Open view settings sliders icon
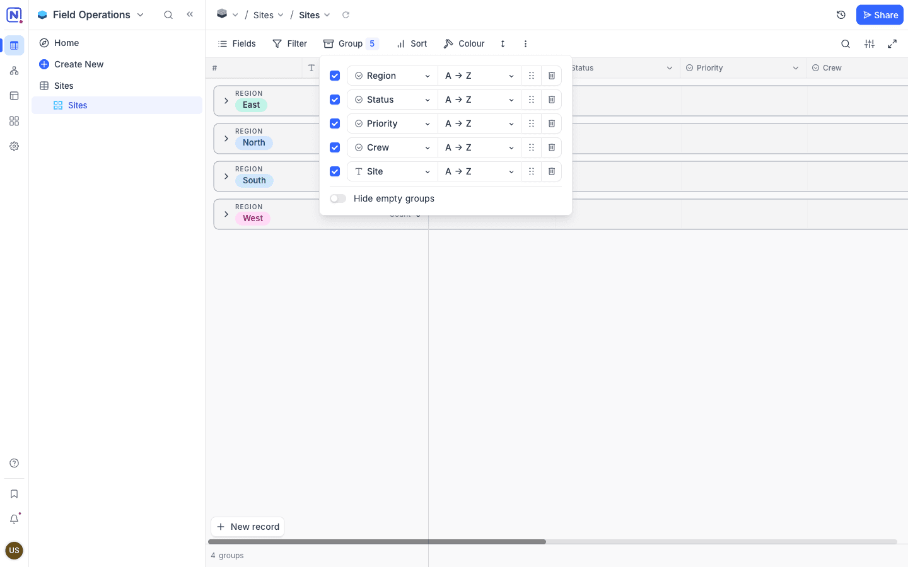The height and width of the screenshot is (567, 908). [x=870, y=43]
